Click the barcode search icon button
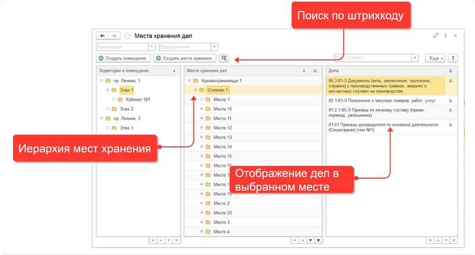The height and width of the screenshot is (255, 475). (224, 58)
